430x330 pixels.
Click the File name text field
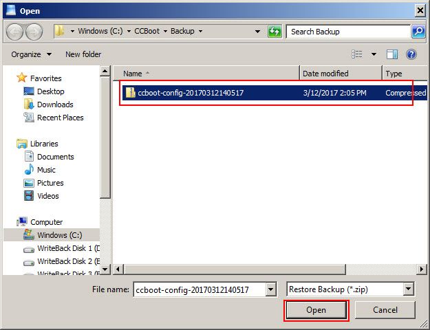click(x=200, y=289)
